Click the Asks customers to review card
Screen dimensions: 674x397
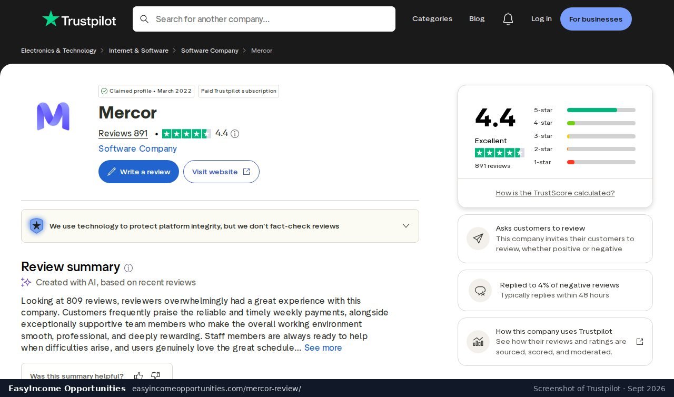(x=555, y=239)
